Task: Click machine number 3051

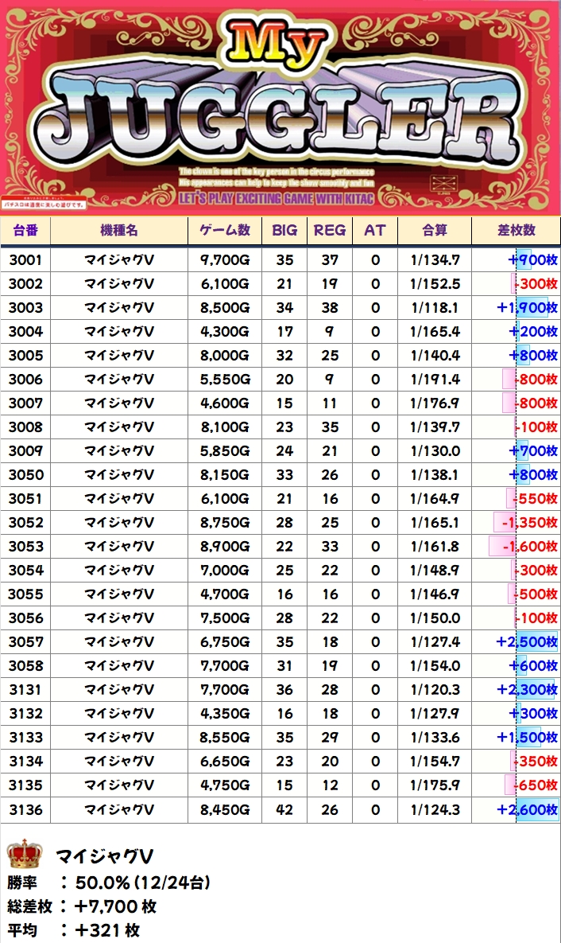Action: 25,499
